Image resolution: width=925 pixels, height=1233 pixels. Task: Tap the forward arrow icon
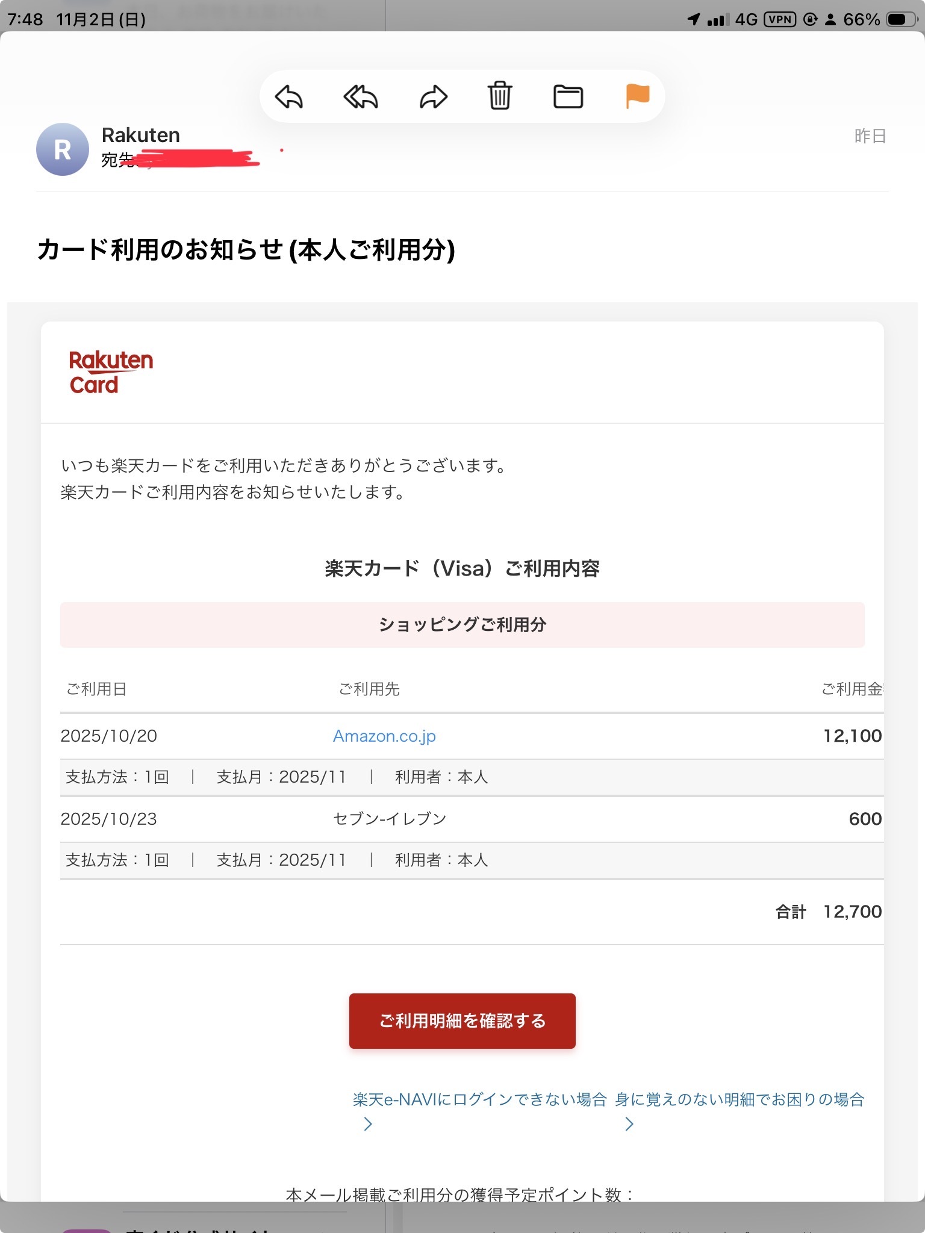[433, 97]
